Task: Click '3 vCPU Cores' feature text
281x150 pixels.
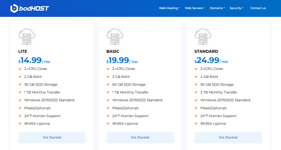Action: tap(212, 69)
